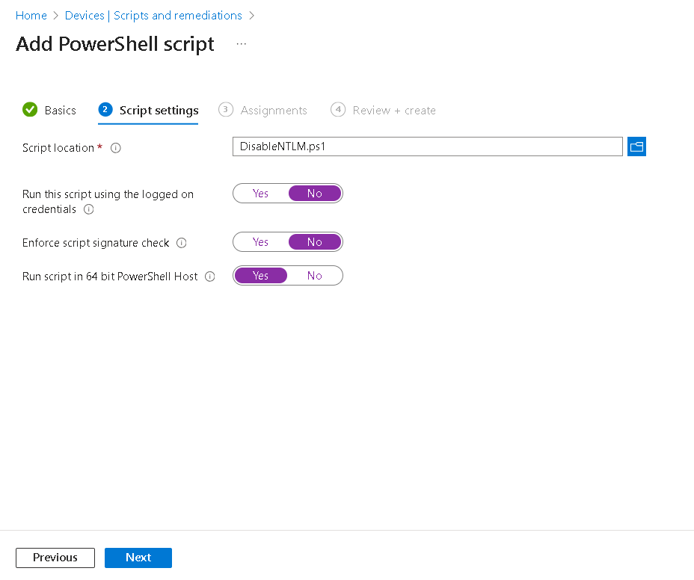This screenshot has width=694, height=580.
Task: Click the Run script in 64 bit label
Action: tap(110, 277)
